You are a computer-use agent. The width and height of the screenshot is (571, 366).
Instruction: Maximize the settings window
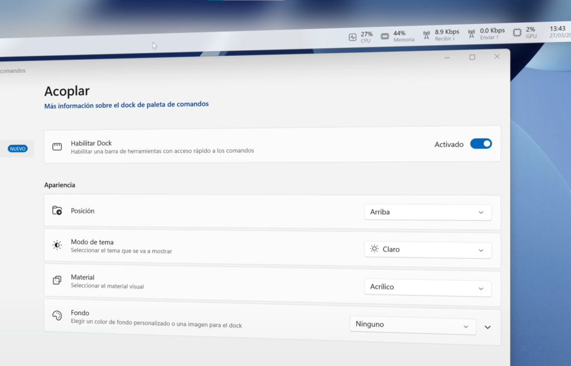tap(472, 57)
